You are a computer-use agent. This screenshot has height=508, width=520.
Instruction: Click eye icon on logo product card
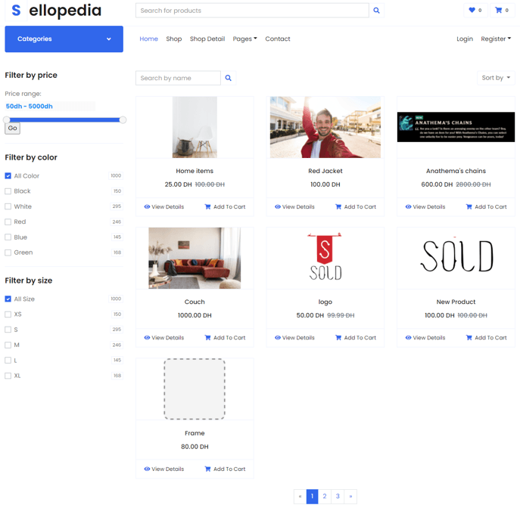(278, 337)
